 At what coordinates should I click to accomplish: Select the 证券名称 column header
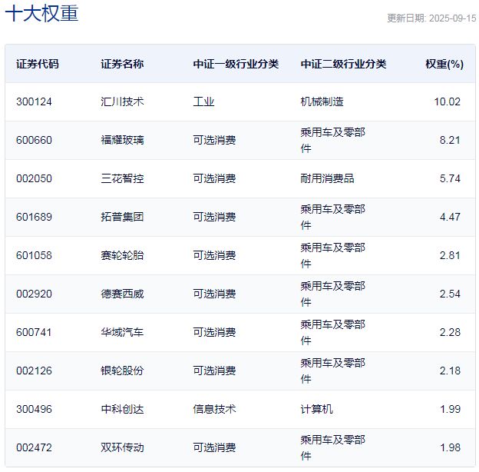(x=122, y=64)
